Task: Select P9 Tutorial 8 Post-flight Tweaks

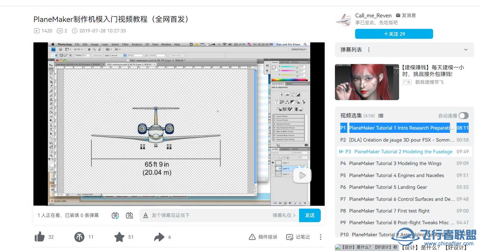Action: pos(404,222)
